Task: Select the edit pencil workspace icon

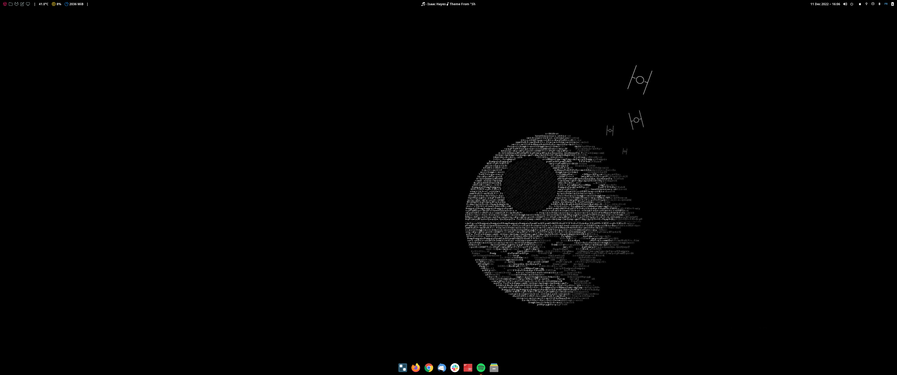Action: [22, 4]
